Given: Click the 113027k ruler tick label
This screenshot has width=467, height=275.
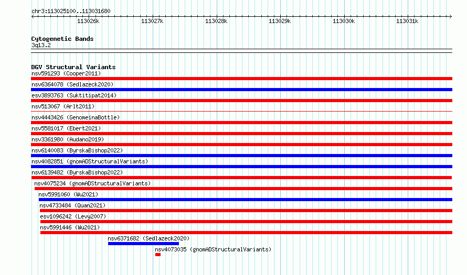Looking at the screenshot, I should point(152,21).
